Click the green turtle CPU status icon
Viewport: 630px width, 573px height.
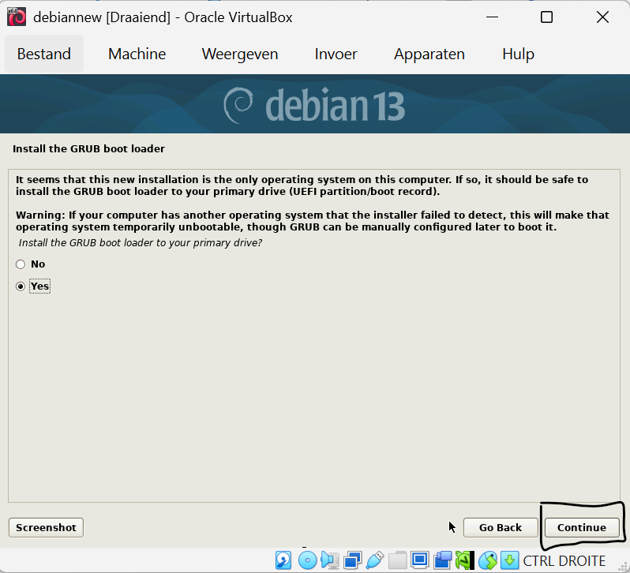(x=464, y=560)
